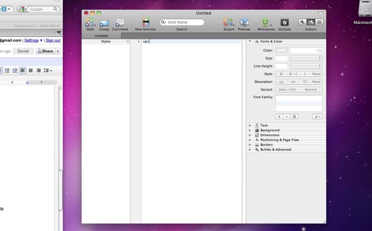
Task: Switch to wrench visual editor
Action: pyautogui.click(x=302, y=22)
